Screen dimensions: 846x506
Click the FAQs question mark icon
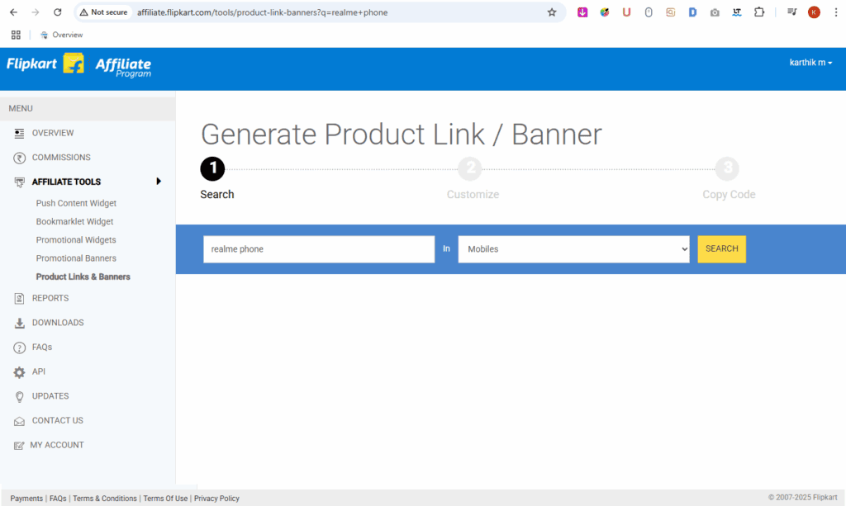19,348
